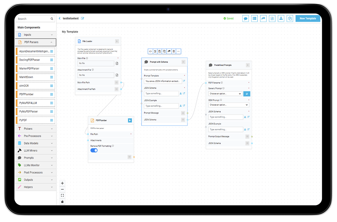This screenshot has width=337, height=222.
Task: Click the New Template button
Action: click(x=308, y=18)
